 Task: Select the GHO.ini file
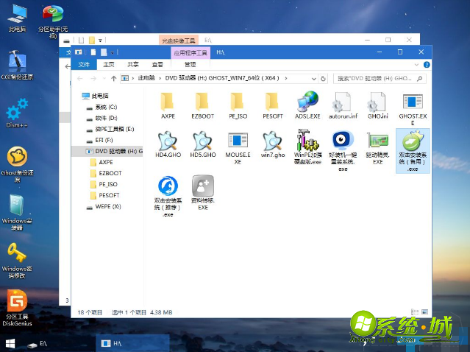pos(377,105)
